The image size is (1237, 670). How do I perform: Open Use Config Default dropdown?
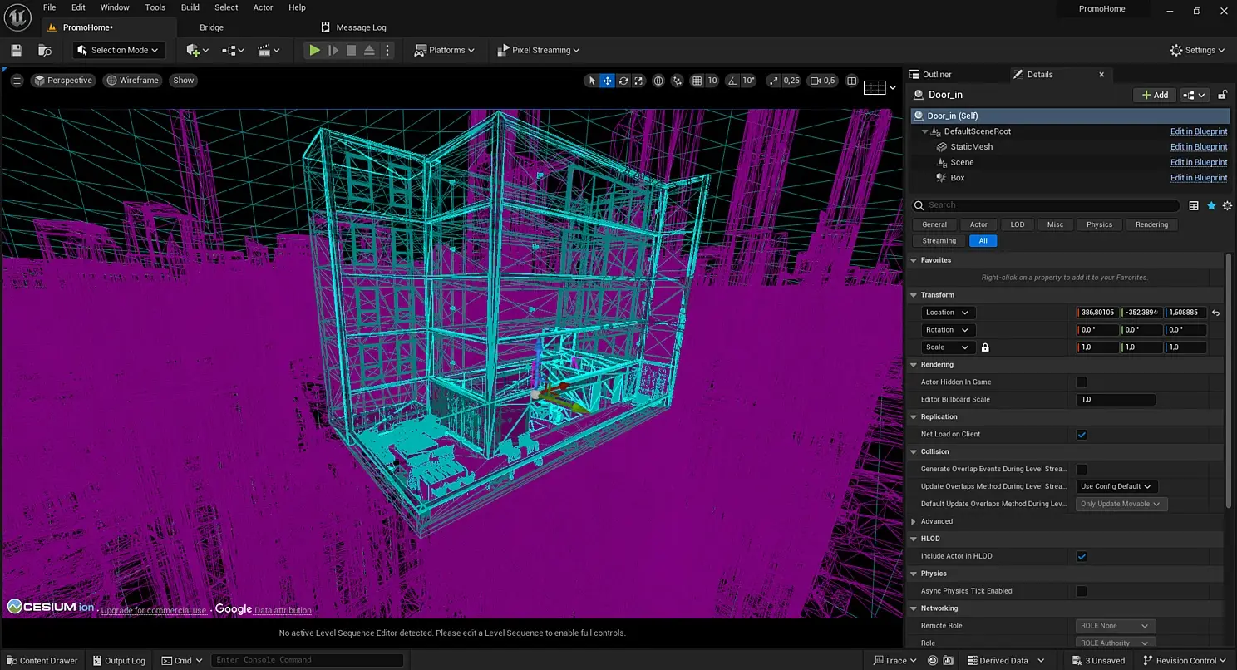point(1116,486)
